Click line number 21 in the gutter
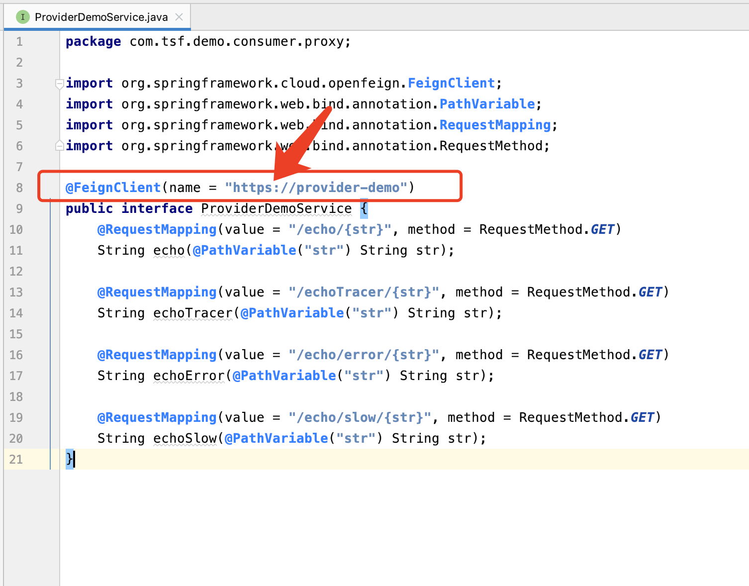 pyautogui.click(x=16, y=459)
